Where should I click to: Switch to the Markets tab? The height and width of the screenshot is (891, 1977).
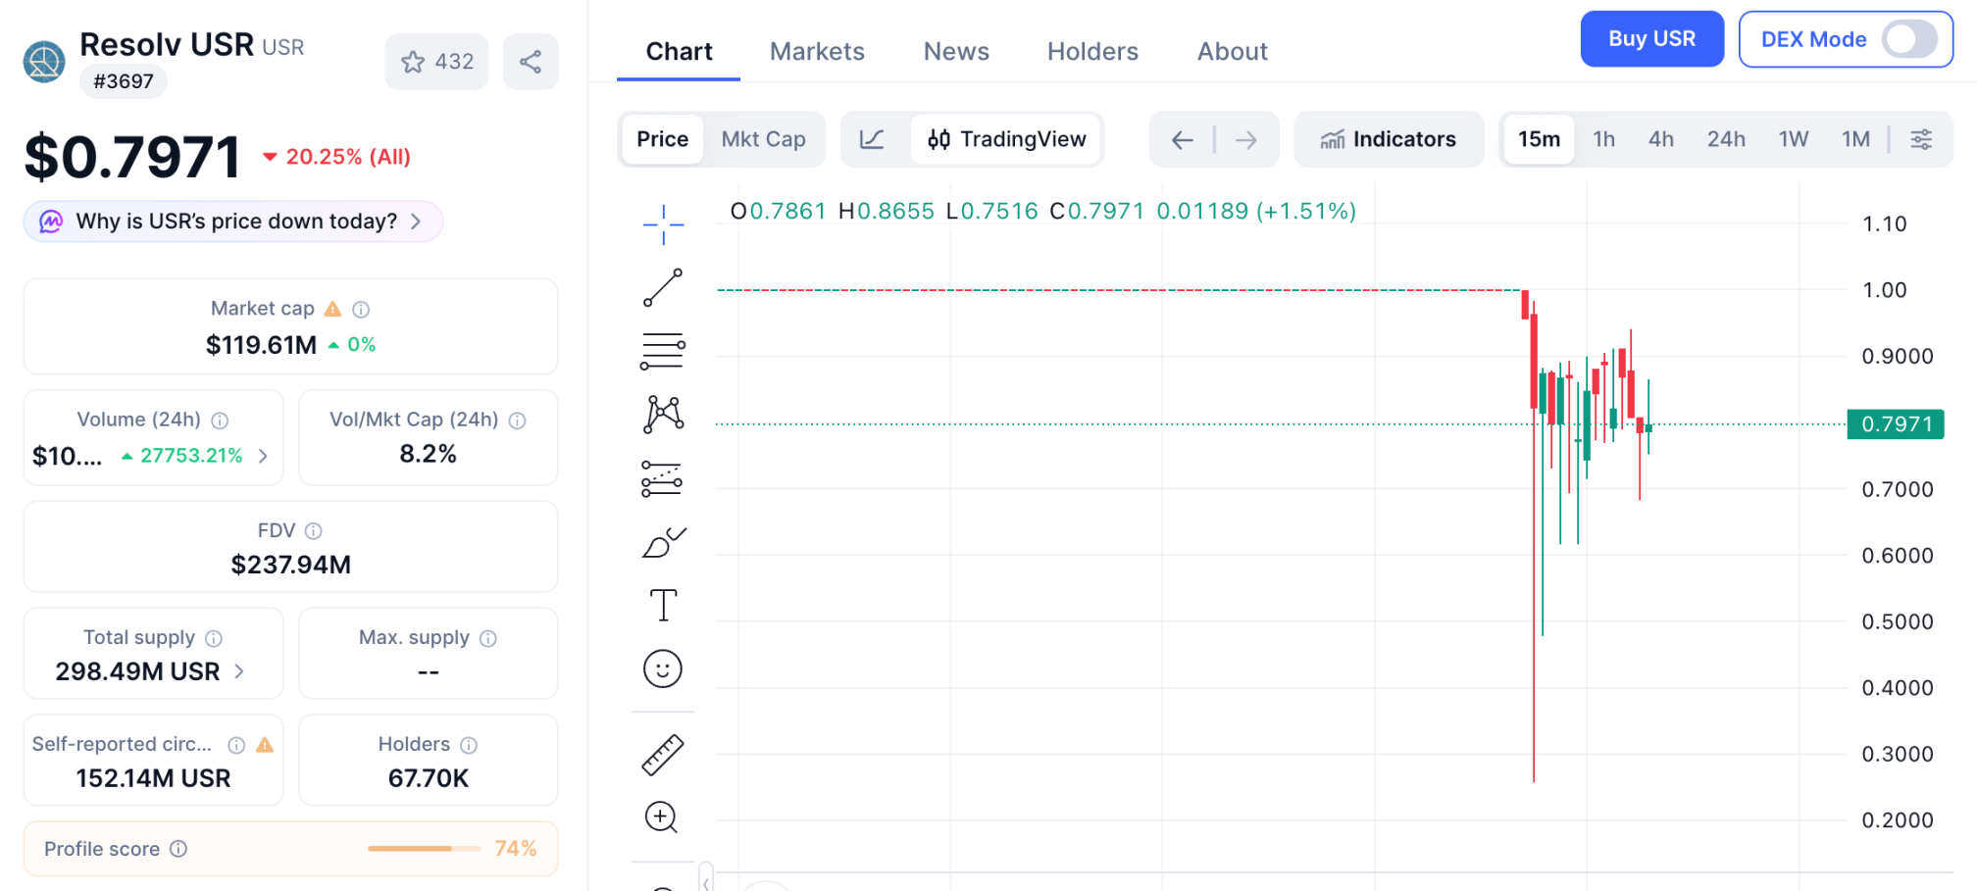[817, 51]
